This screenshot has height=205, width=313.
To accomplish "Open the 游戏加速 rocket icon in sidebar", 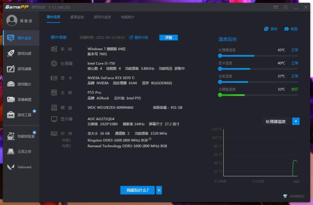I will [11, 53].
